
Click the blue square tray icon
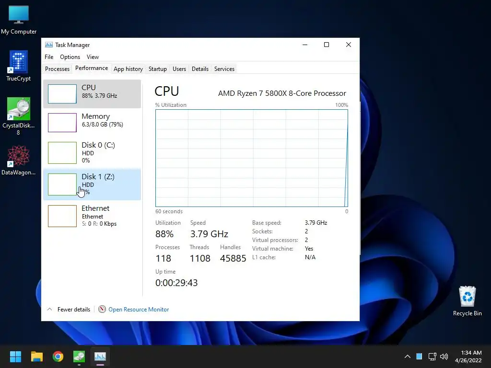coord(419,356)
